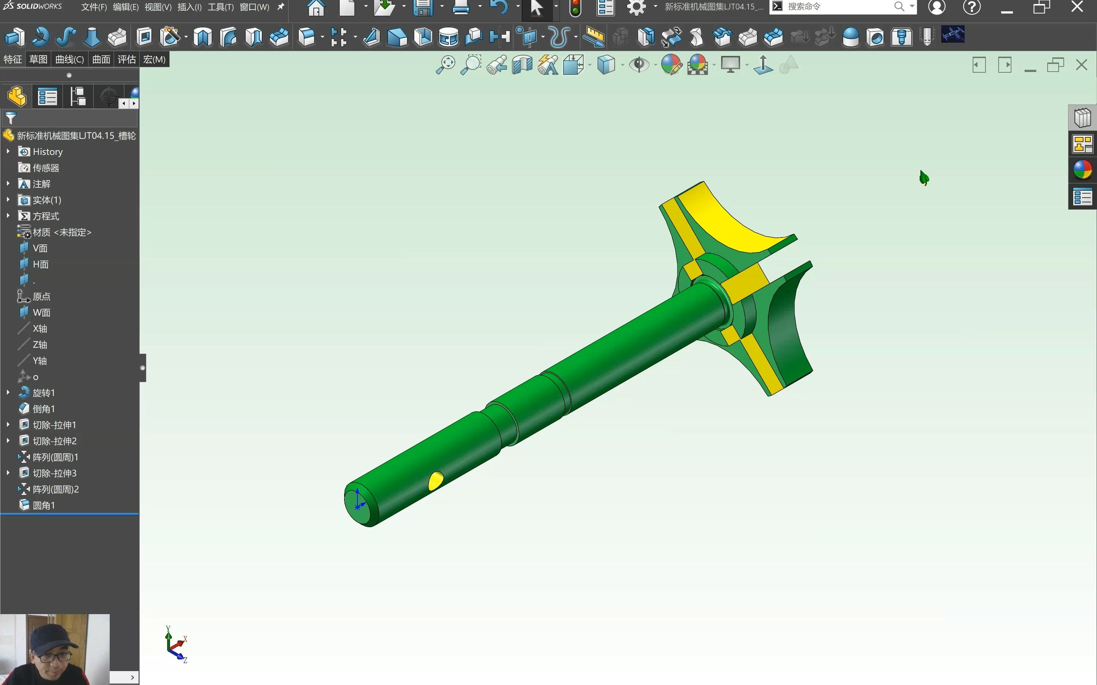Open the Hole Wizard dropdown arrow
This screenshot has width=1097, height=685.
(x=186, y=37)
